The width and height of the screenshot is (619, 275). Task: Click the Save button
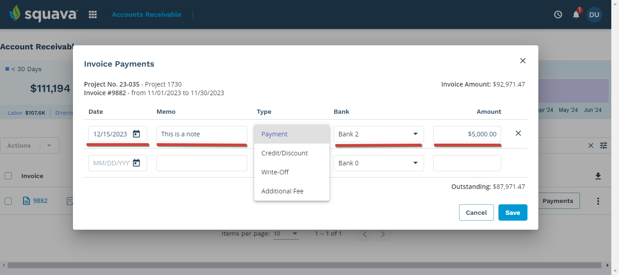click(x=513, y=212)
